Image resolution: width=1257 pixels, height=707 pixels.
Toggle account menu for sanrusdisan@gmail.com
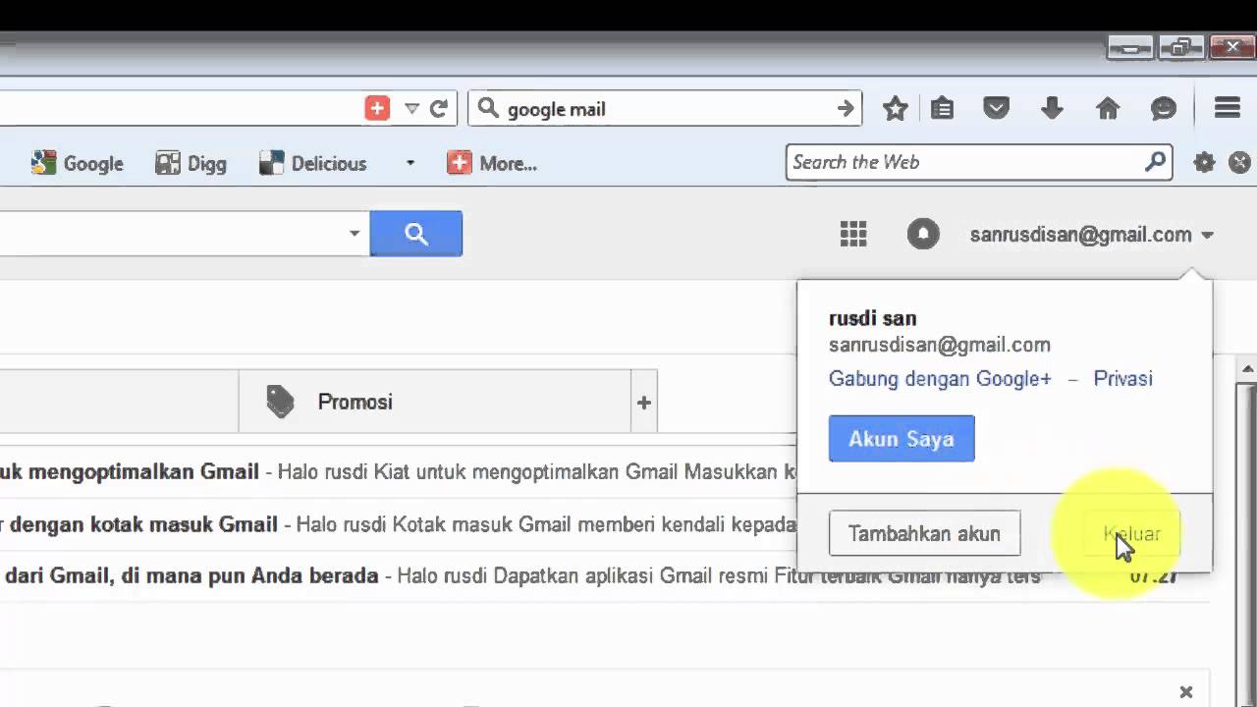point(1092,235)
